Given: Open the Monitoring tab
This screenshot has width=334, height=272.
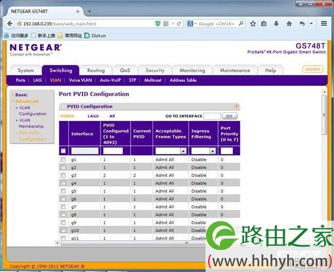Looking at the screenshot, I should click(x=192, y=70).
